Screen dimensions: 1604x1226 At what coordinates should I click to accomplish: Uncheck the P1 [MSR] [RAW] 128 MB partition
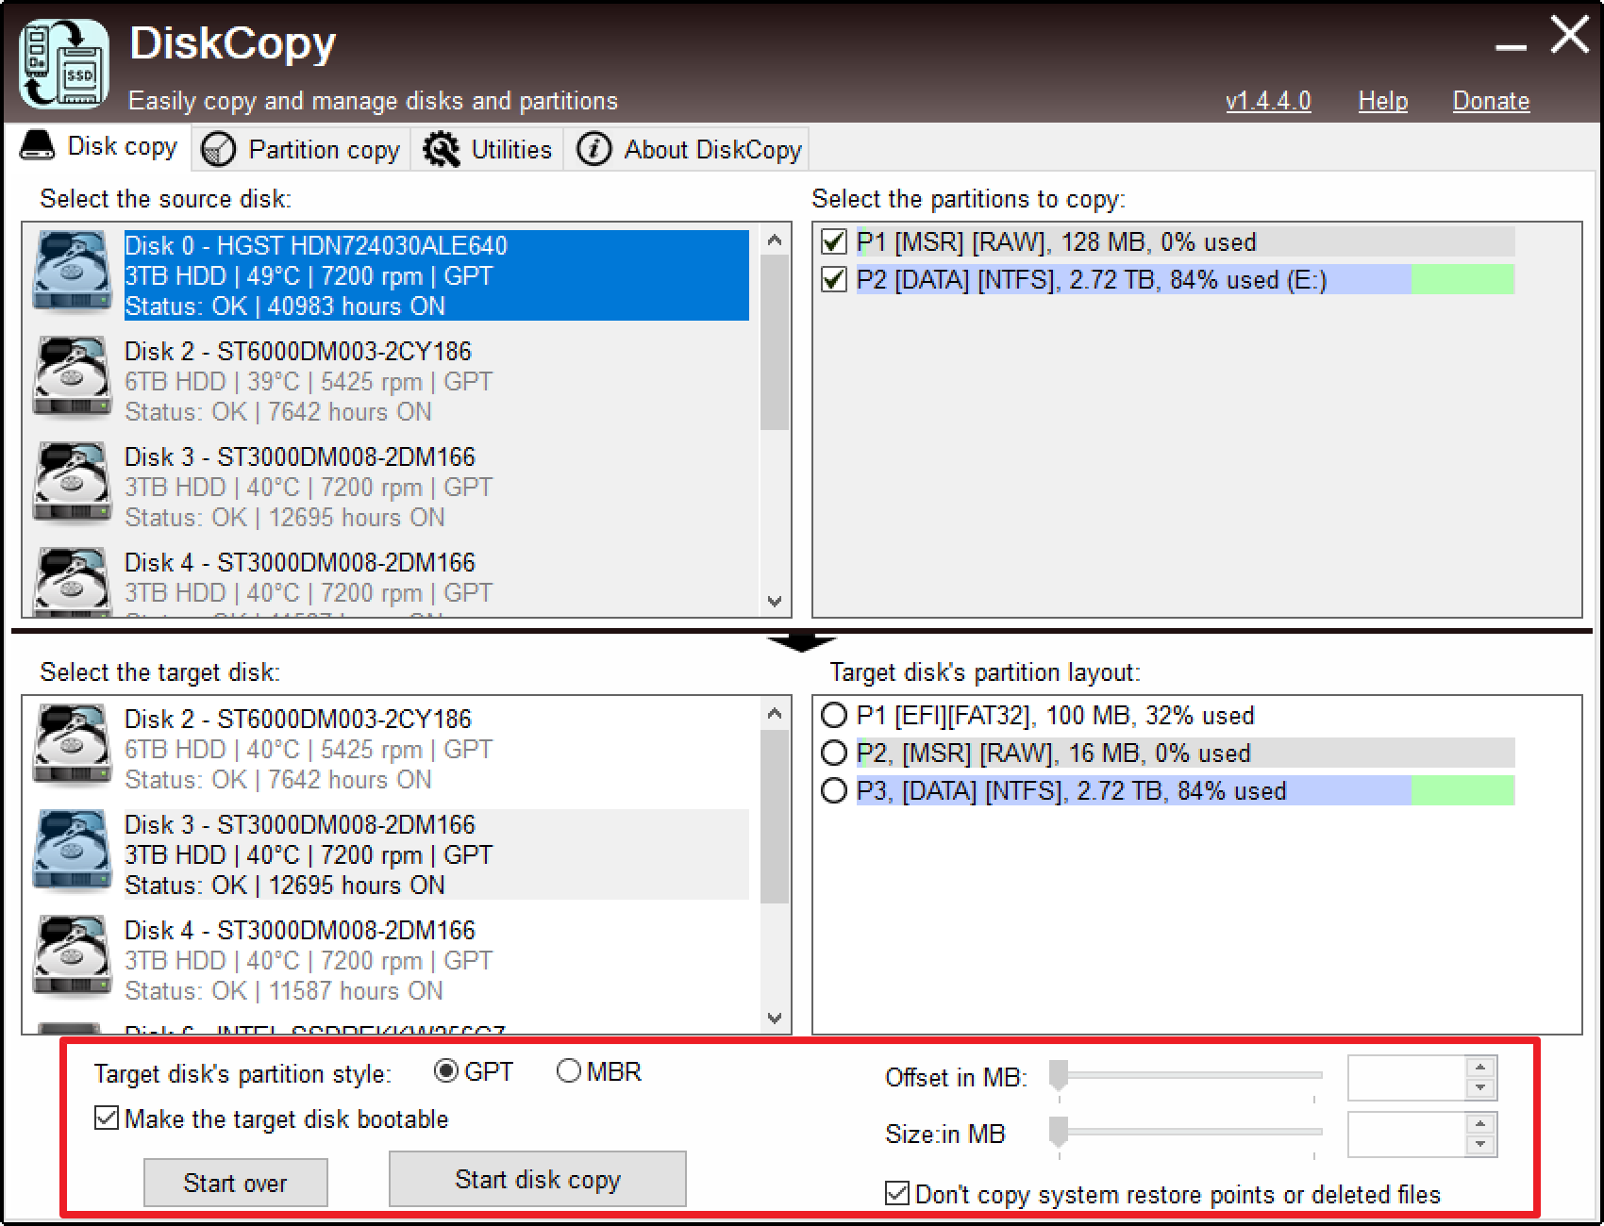coord(834,242)
